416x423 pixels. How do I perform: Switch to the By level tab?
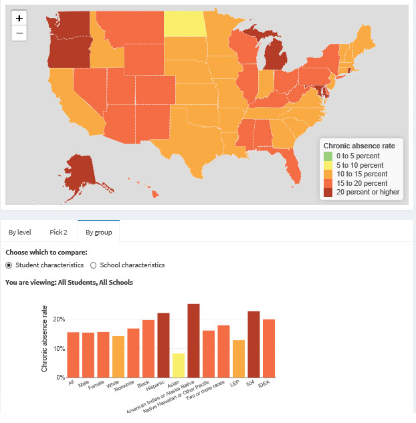19,233
